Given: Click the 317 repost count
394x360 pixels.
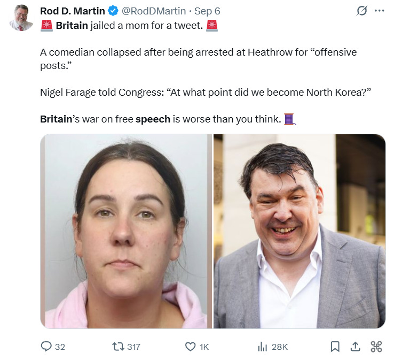Looking at the screenshot, I should pos(133,347).
